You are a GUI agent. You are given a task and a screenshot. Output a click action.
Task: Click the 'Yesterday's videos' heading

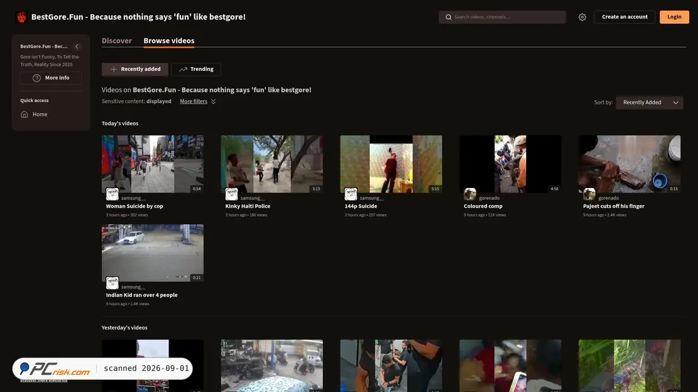pos(124,328)
